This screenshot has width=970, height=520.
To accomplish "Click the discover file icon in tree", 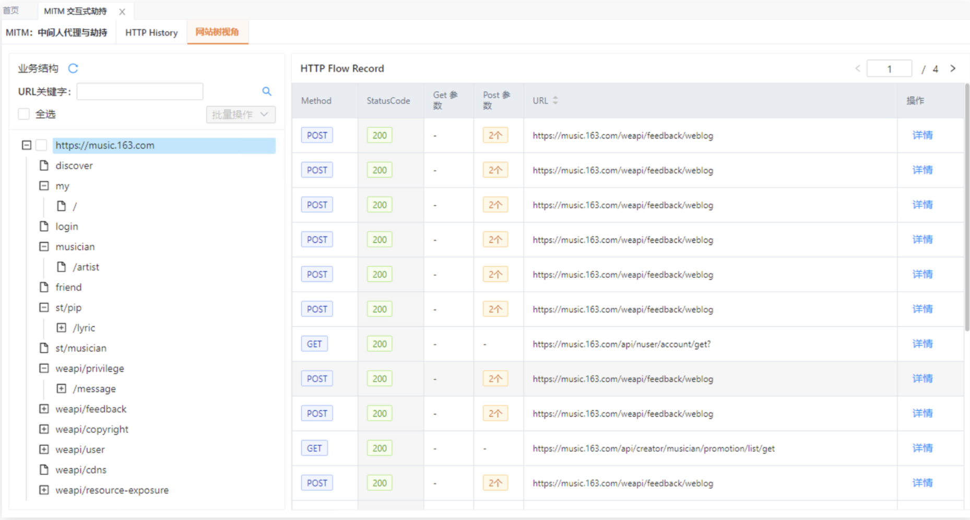I will tap(44, 166).
